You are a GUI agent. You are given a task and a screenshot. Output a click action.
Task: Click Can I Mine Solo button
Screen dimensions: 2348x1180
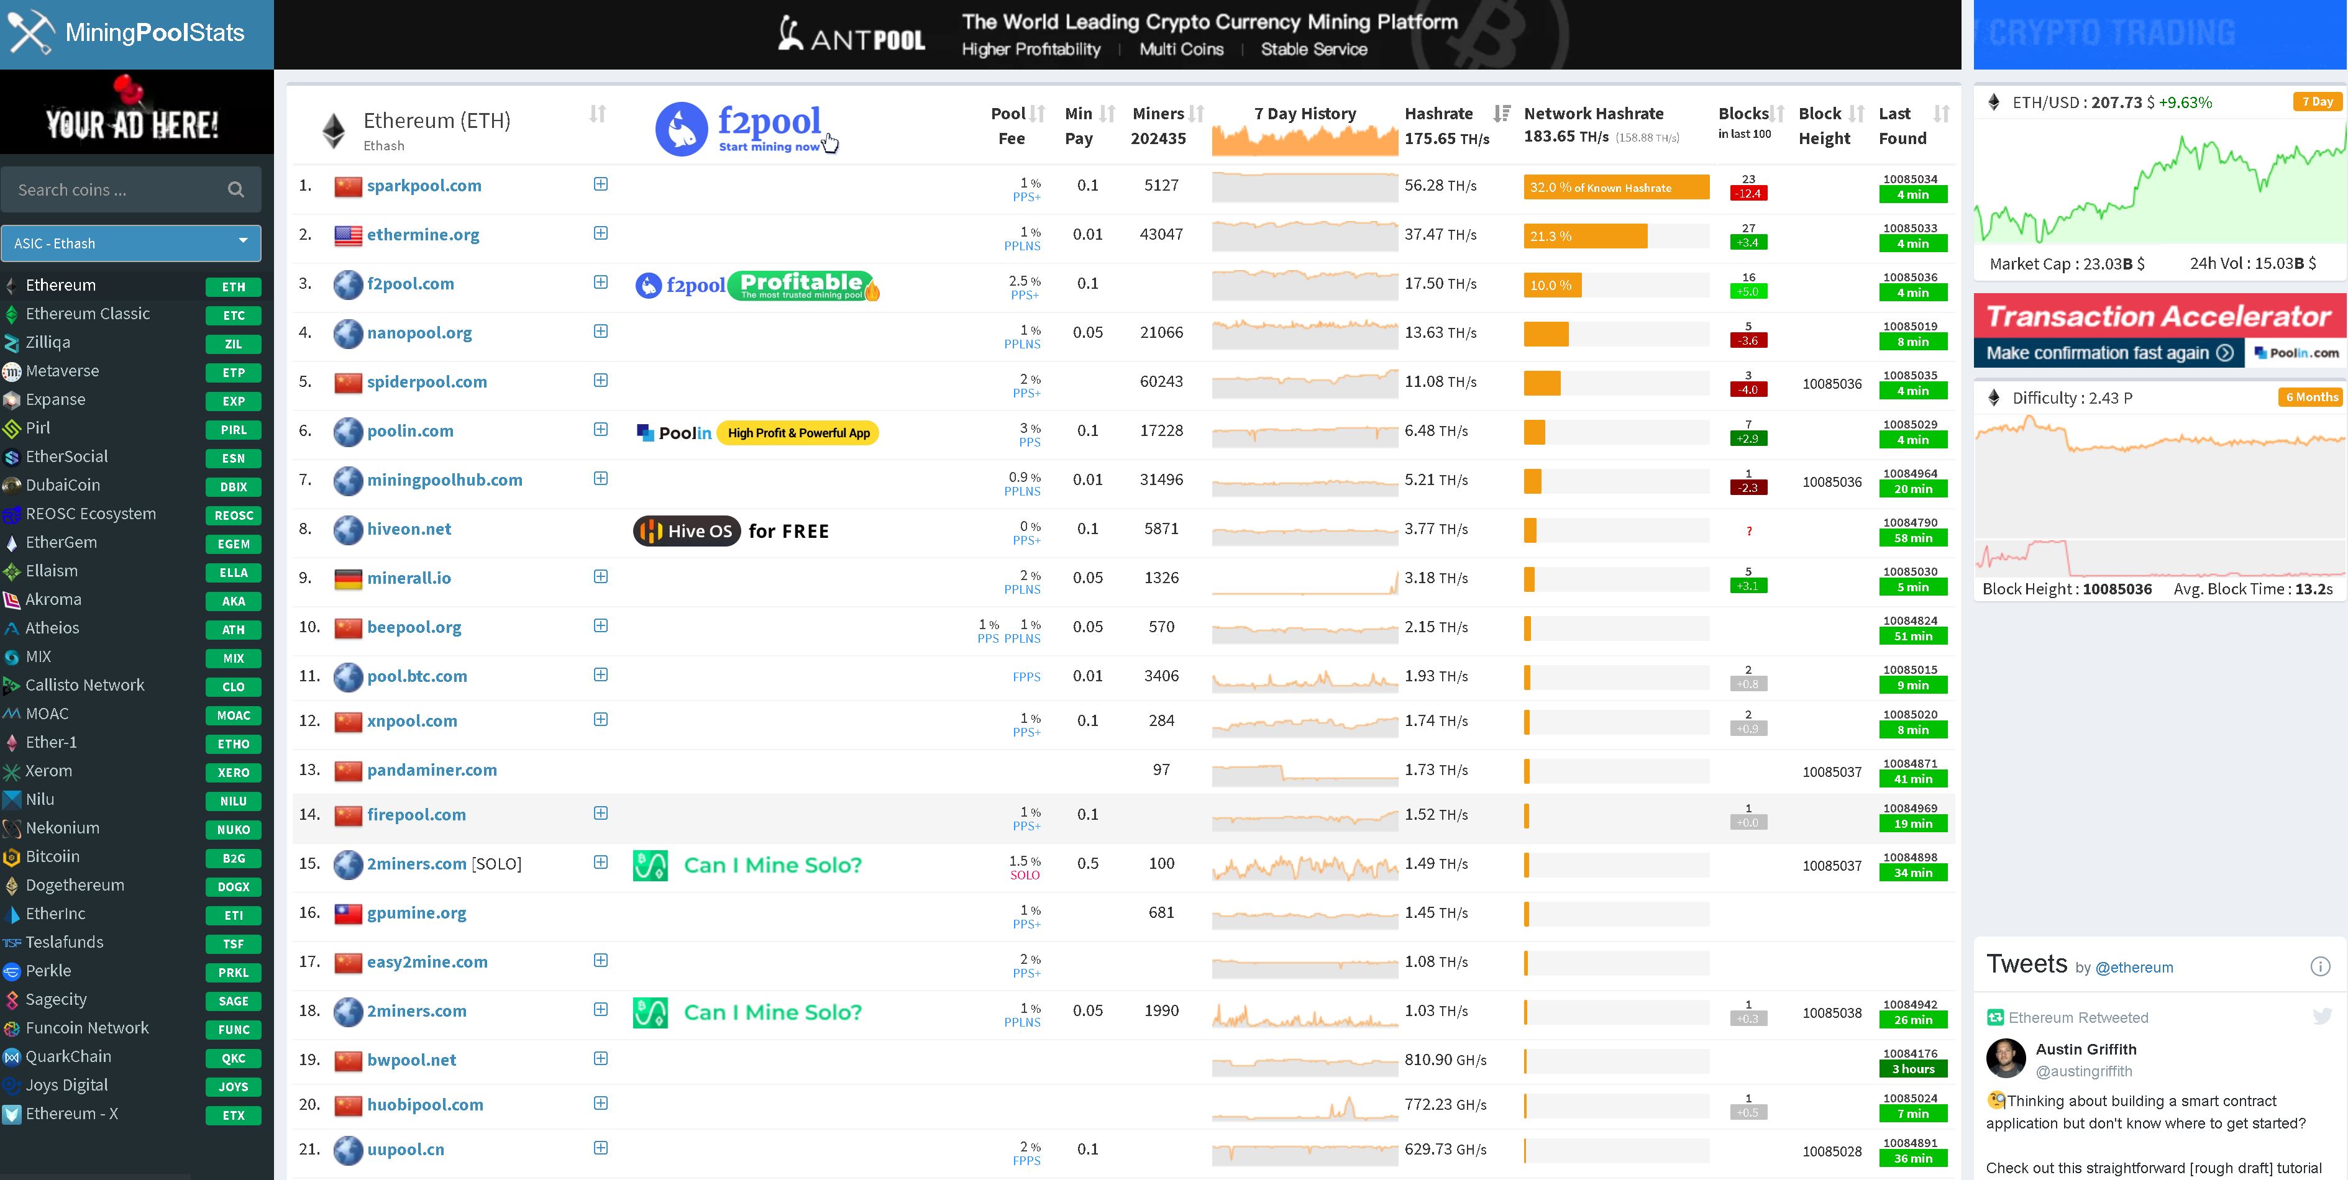point(772,865)
